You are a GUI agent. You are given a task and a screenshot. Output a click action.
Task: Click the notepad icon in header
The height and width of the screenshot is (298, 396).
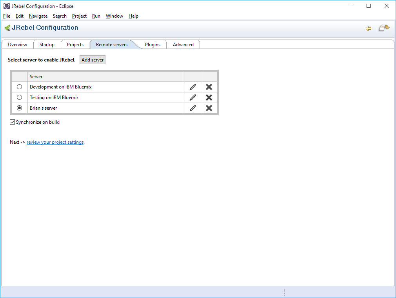(x=384, y=28)
